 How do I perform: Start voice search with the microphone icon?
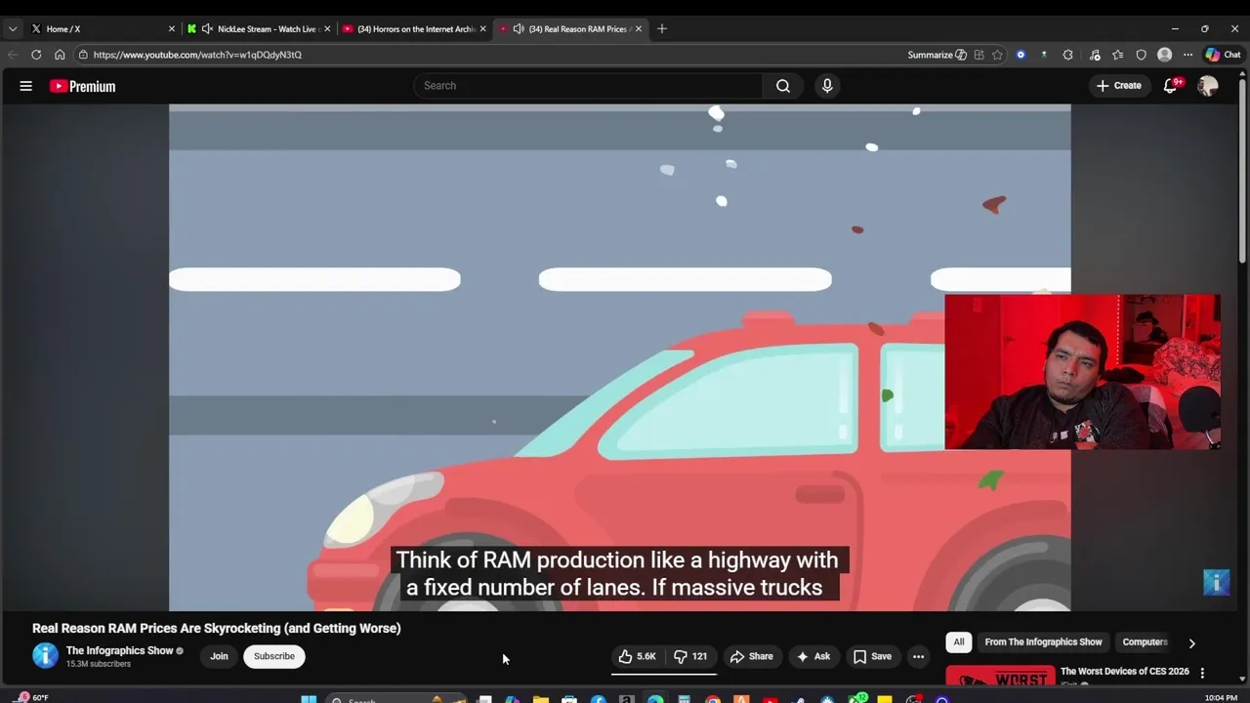pyautogui.click(x=827, y=86)
